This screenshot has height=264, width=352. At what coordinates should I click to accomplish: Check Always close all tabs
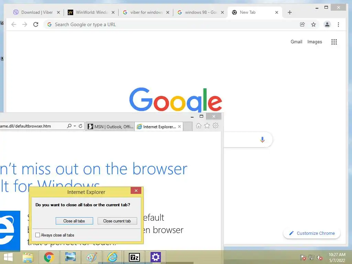38,235
